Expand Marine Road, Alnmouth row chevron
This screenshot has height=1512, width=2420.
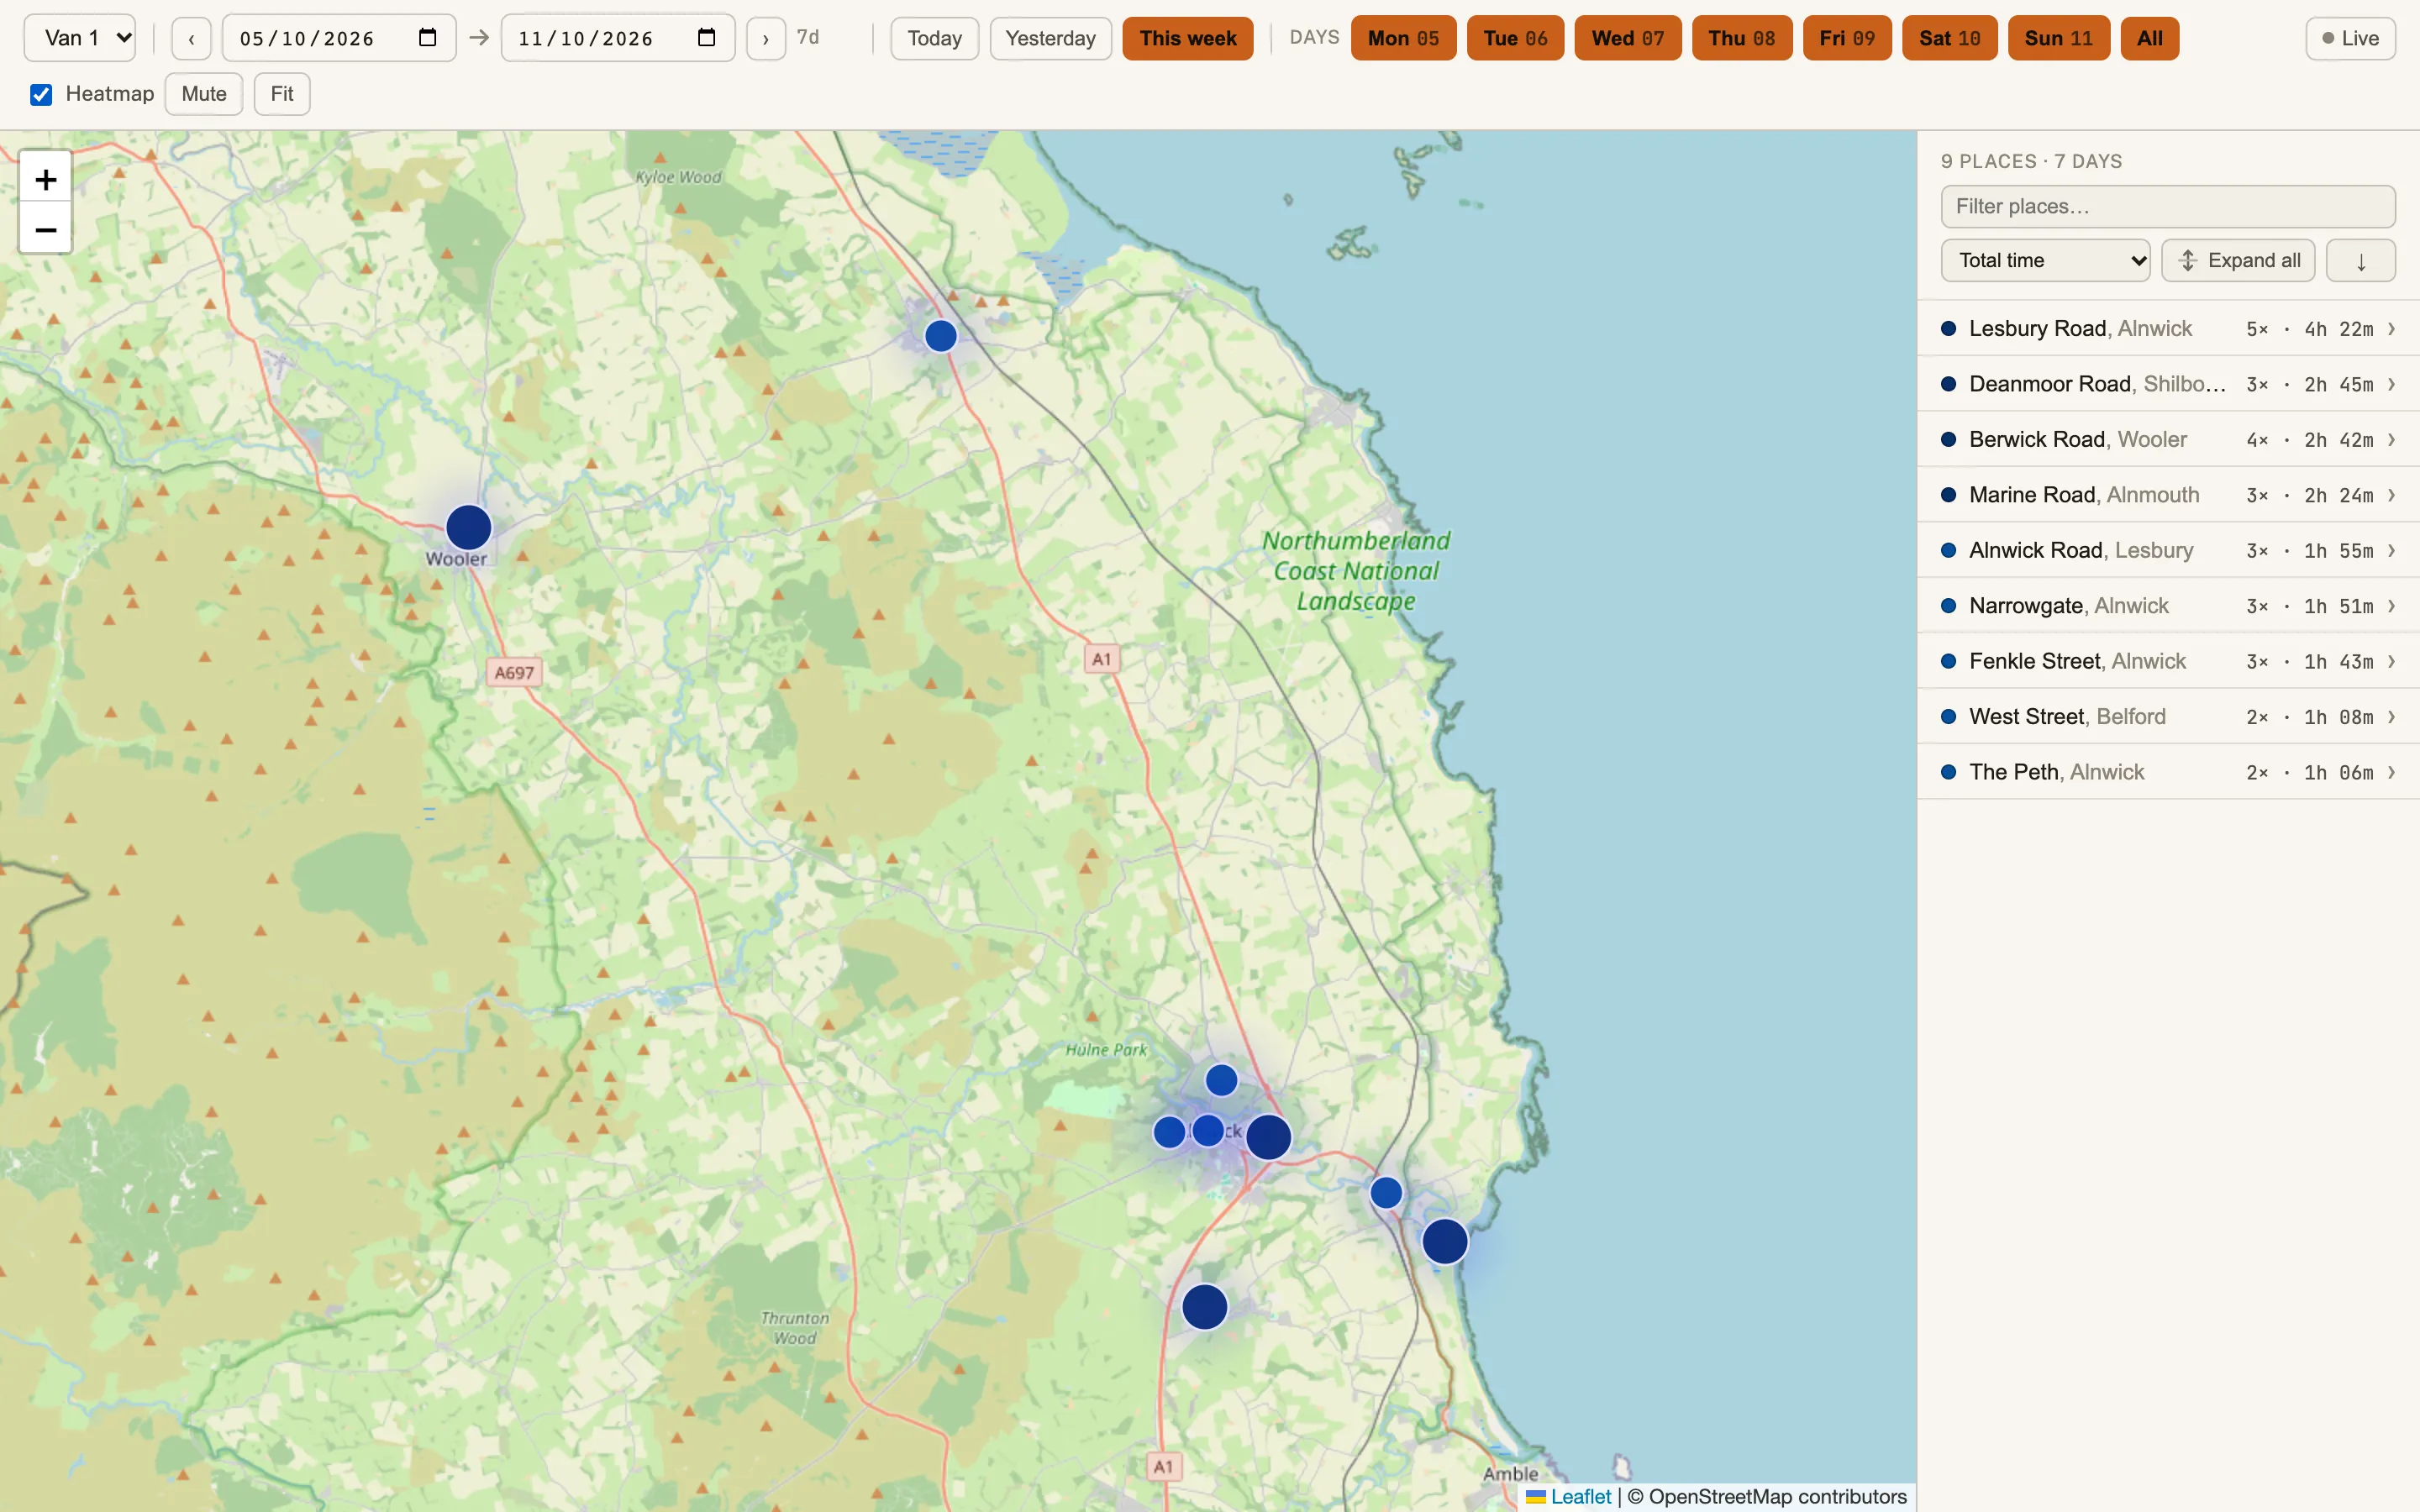pos(2391,496)
